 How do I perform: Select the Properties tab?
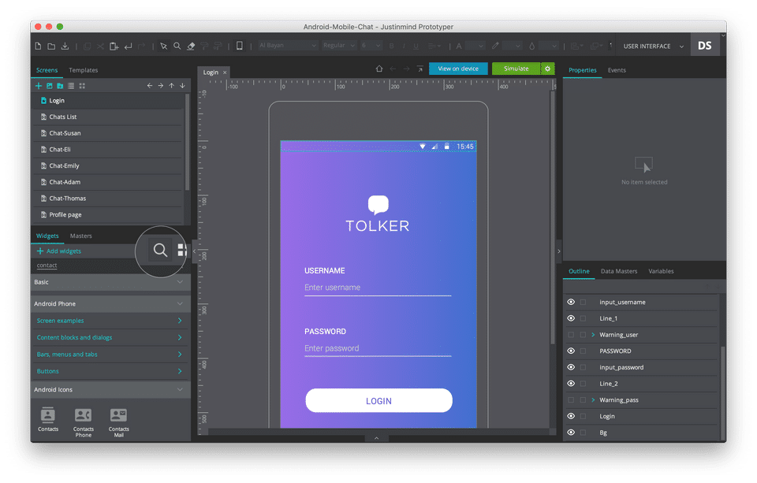click(x=582, y=70)
